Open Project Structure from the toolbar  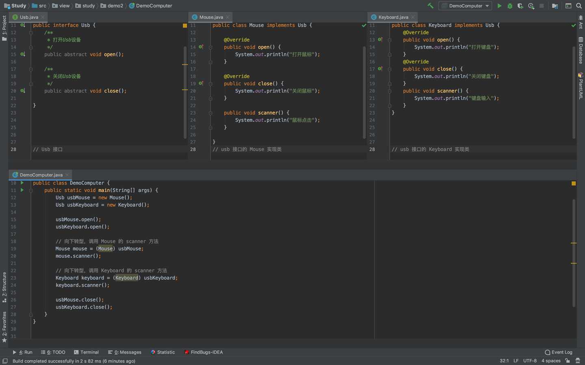(555, 6)
